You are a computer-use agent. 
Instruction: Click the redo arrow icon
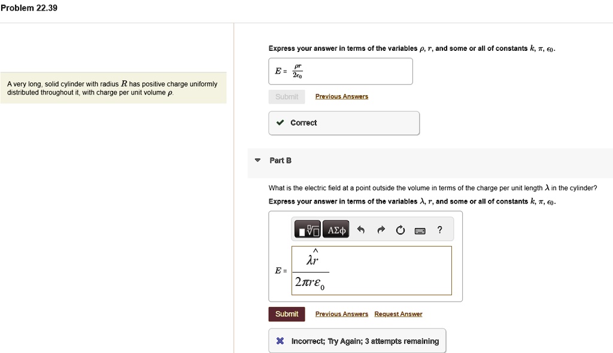(x=381, y=230)
